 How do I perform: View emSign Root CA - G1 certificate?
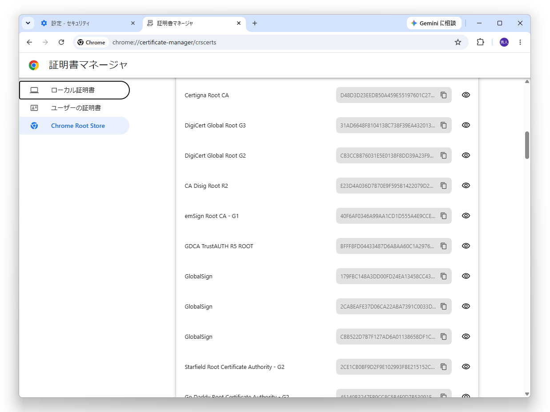466,216
